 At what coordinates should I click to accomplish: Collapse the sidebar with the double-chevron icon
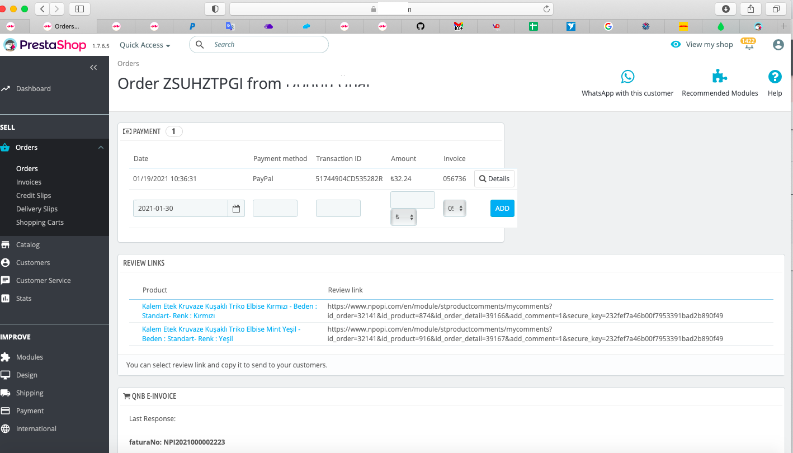93,68
